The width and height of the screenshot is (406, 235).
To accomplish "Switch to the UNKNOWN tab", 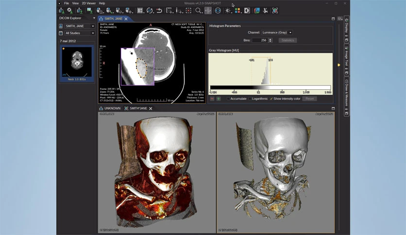I will point(110,108).
